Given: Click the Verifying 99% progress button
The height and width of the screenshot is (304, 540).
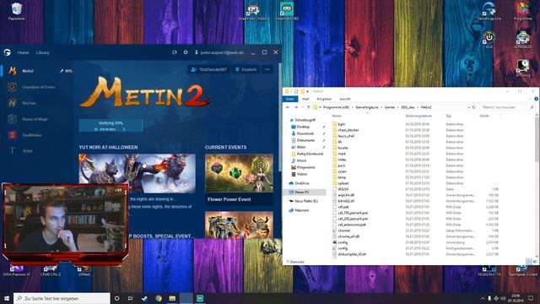Looking at the screenshot, I should pos(111,126).
